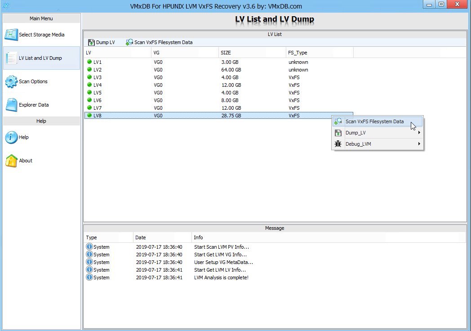
Task: Minimize the VMxDB window
Action: 430,4
